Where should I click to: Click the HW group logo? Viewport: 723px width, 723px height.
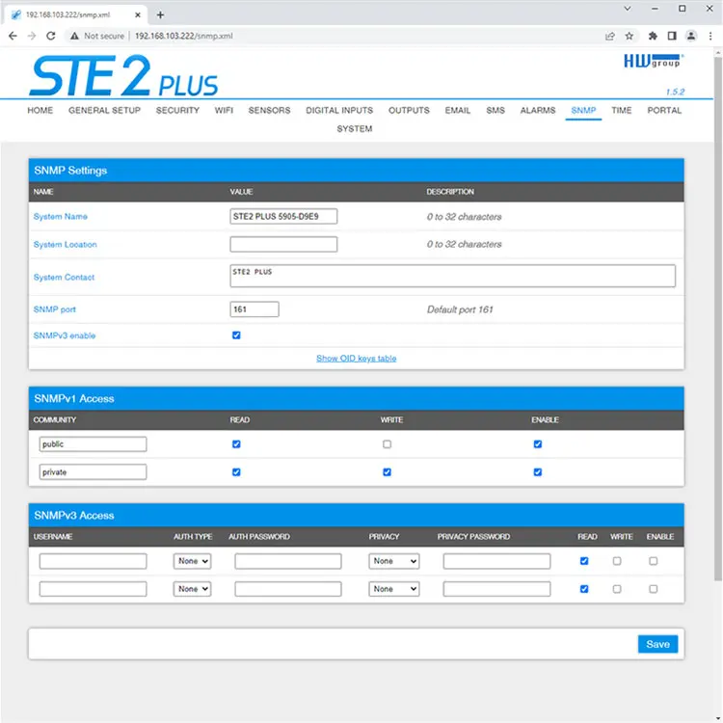pyautogui.click(x=654, y=61)
